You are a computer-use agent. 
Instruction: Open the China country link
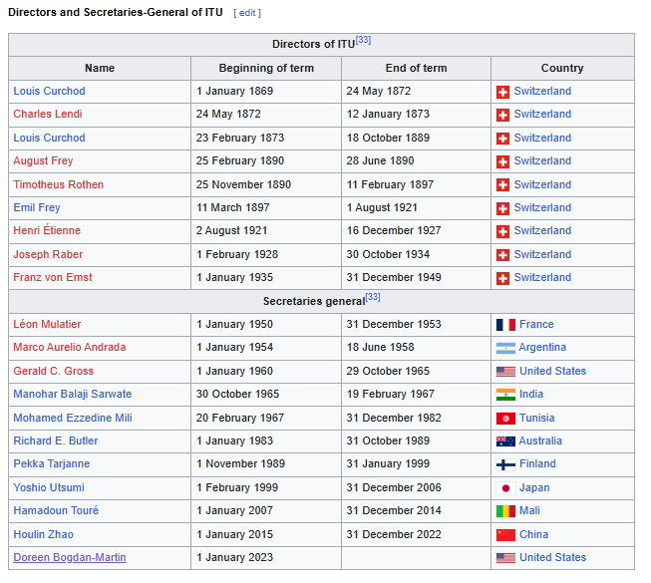click(533, 534)
